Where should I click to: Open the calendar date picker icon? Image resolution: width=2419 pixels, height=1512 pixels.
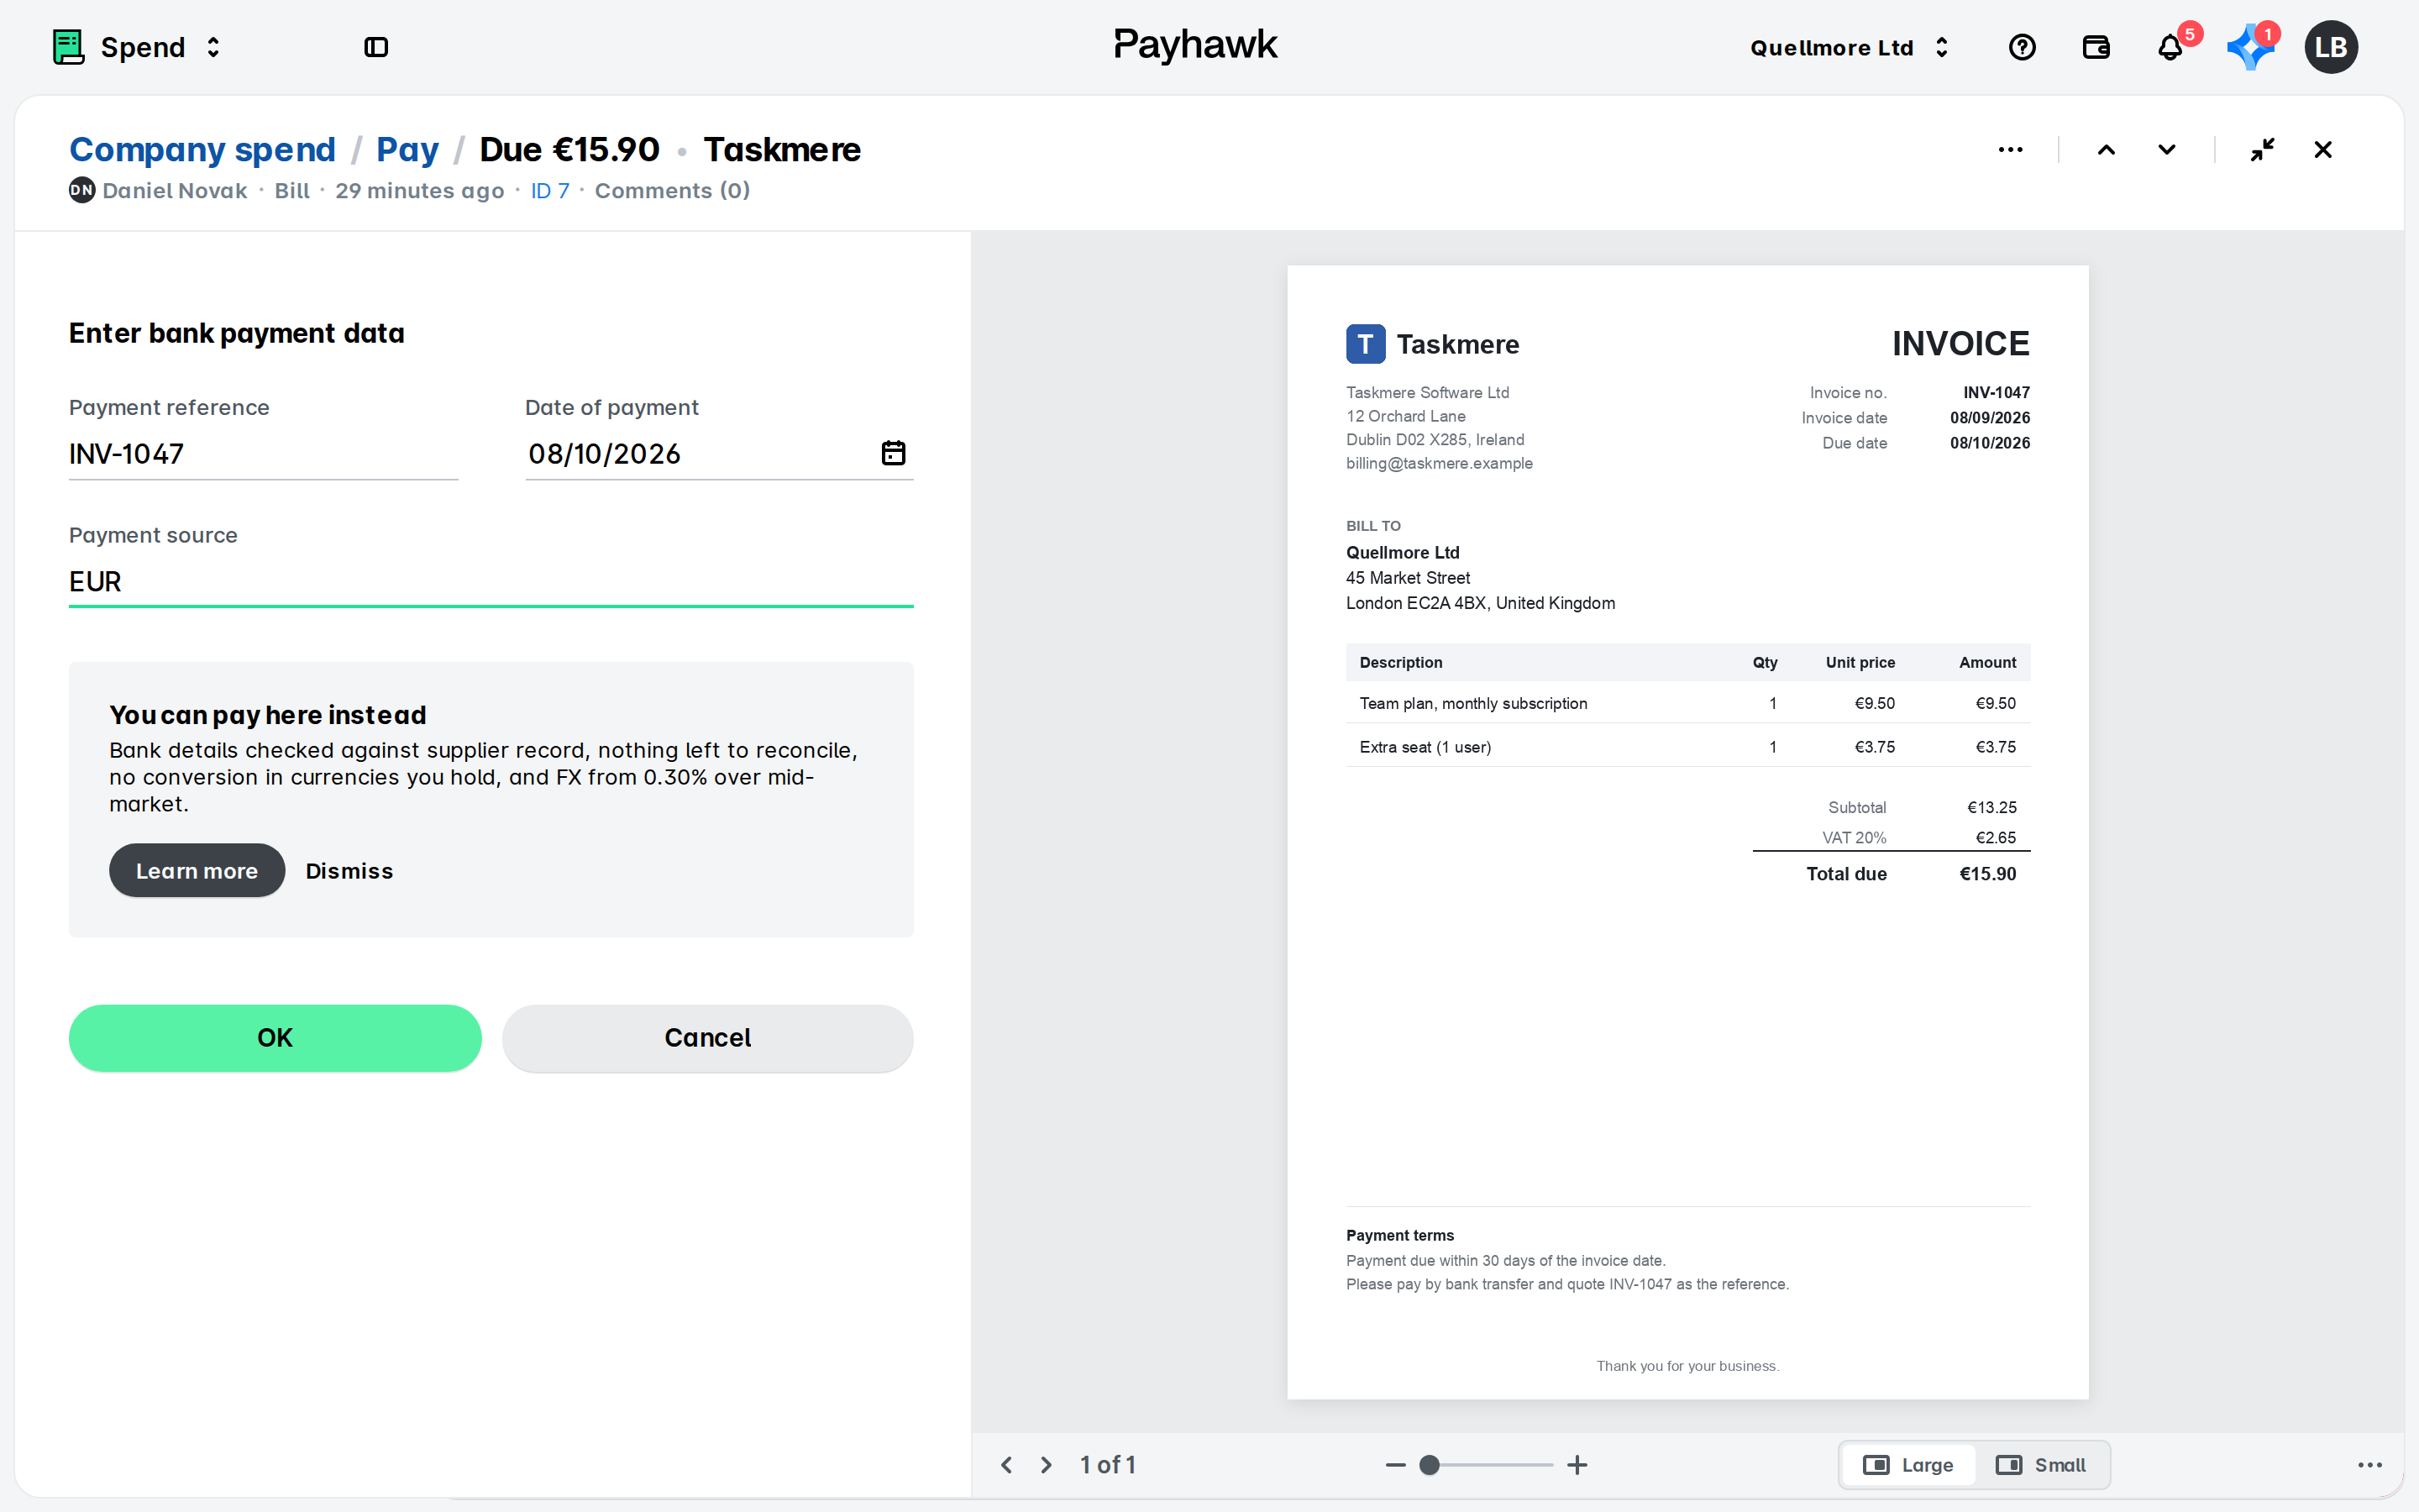click(x=894, y=453)
